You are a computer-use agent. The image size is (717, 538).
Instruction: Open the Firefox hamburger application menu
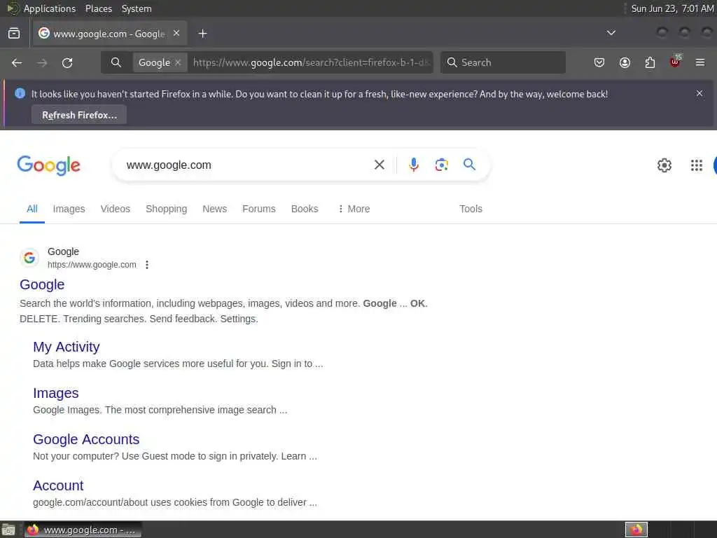pos(700,62)
